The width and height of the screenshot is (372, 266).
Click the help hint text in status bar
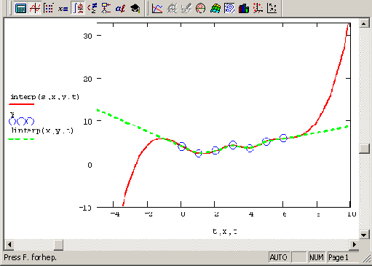(x=30, y=257)
